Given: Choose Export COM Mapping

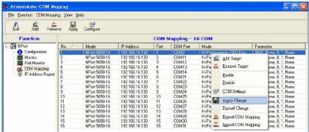Looking at the screenshot, I should pos(240,117).
